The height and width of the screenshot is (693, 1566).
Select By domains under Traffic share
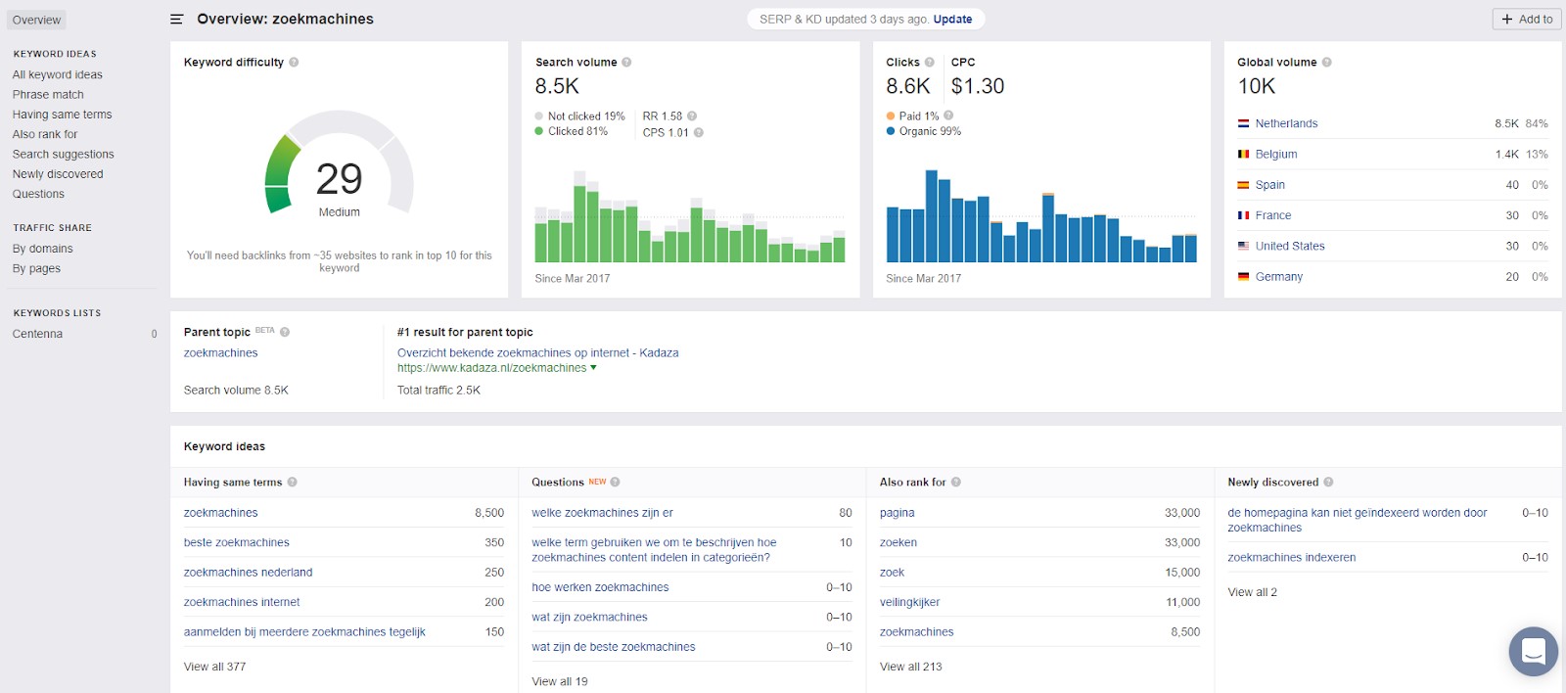(x=42, y=249)
